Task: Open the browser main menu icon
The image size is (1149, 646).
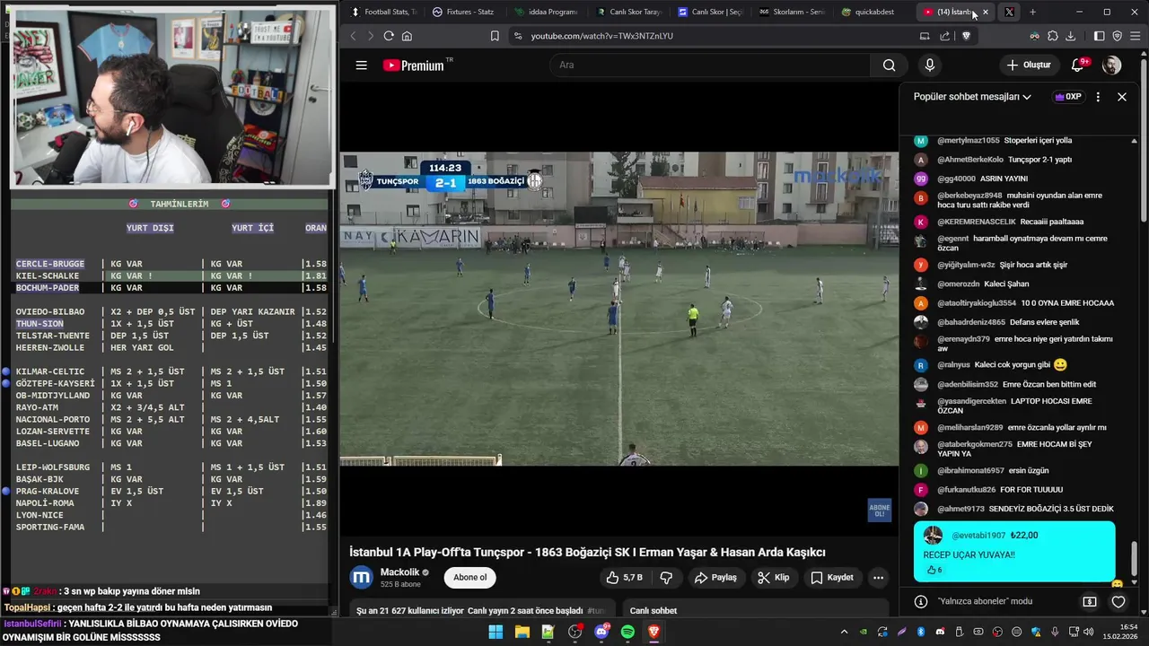Action: pyautogui.click(x=1136, y=36)
